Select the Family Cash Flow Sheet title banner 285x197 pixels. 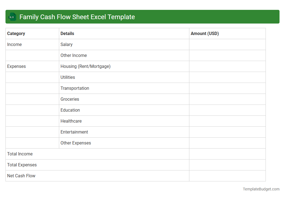click(x=142, y=17)
